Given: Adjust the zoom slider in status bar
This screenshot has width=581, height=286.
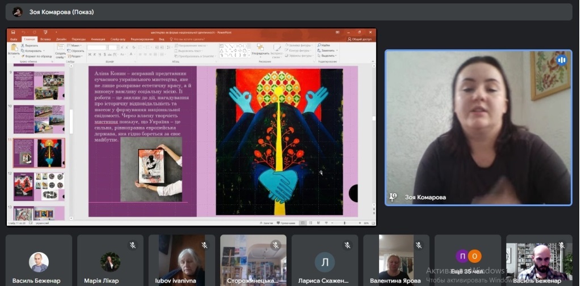Looking at the screenshot, I should (x=344, y=223).
